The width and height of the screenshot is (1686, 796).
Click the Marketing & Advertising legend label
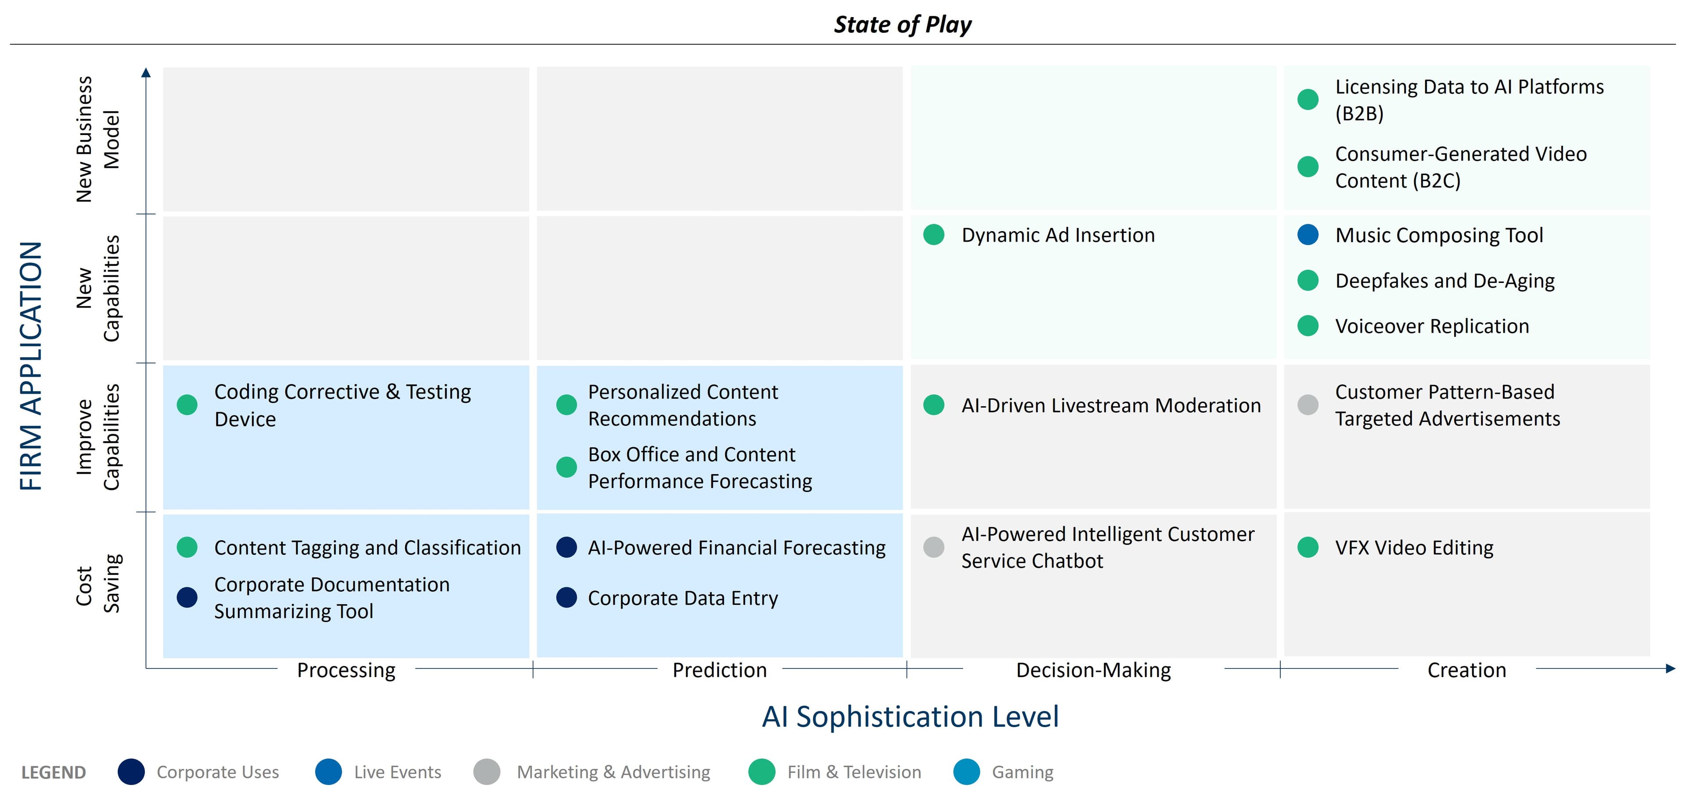click(613, 772)
